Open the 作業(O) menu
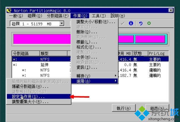This screenshot has height=122, width=180. (x=80, y=16)
